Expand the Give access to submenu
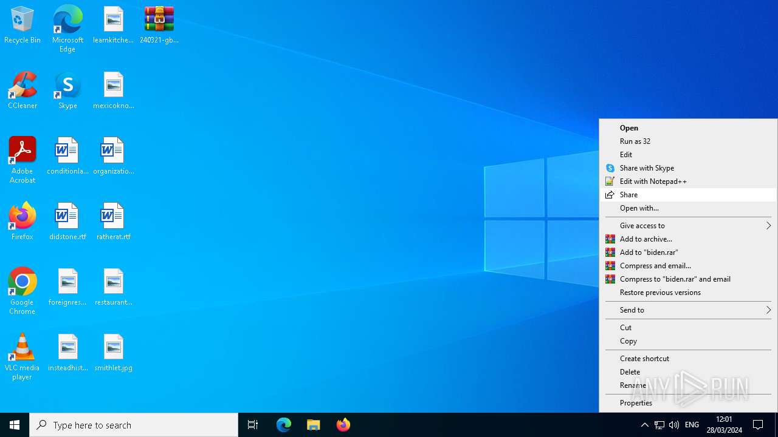The image size is (778, 437). click(688, 226)
